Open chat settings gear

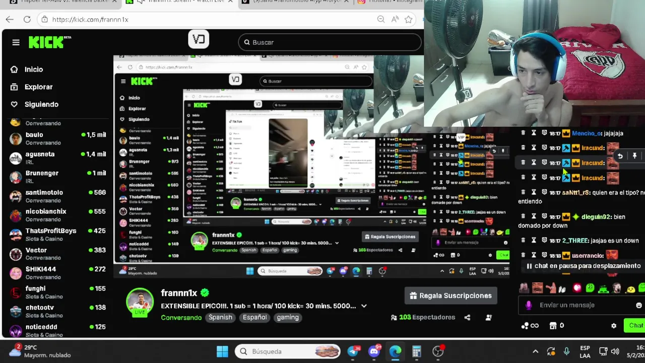pos(614,326)
